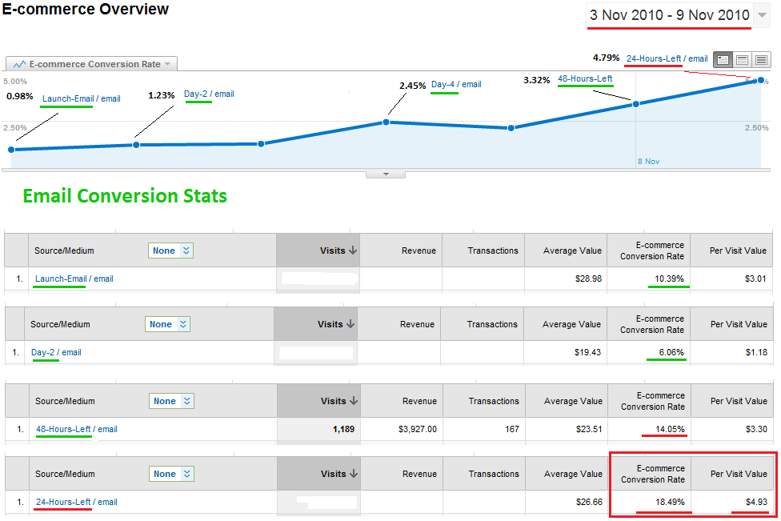The image size is (781, 521).
Task: Click the Day-2 / email chart annotation link
Action: click(209, 94)
